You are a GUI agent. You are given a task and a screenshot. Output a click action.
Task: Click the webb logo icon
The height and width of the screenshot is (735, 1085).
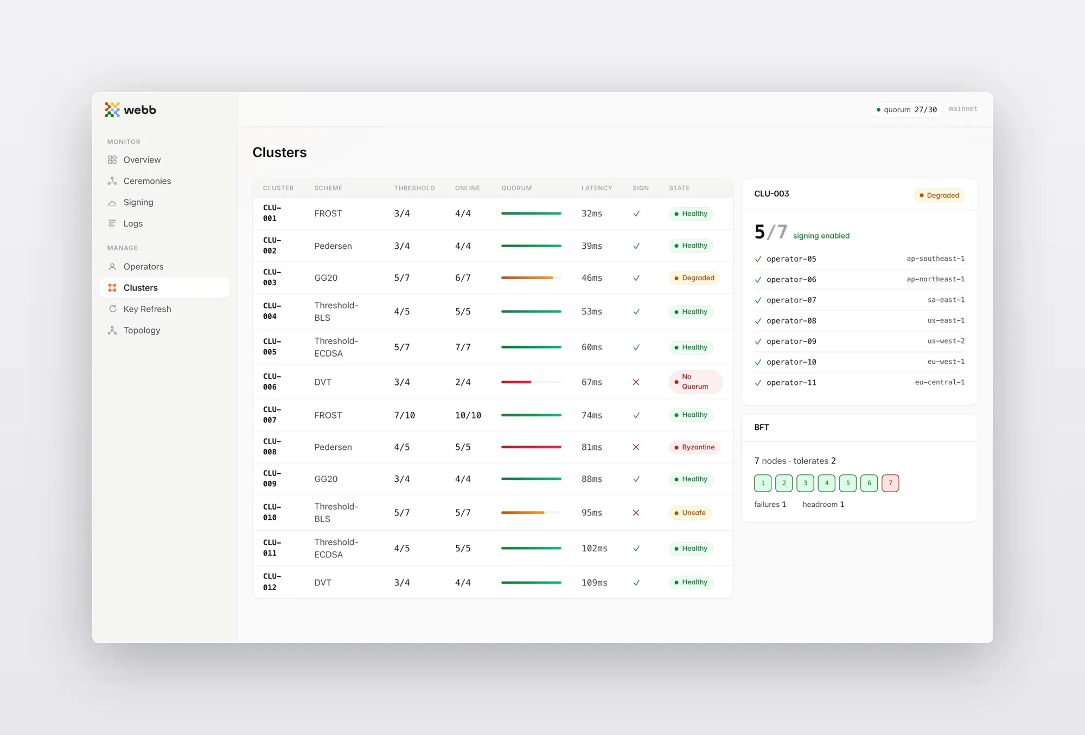112,109
